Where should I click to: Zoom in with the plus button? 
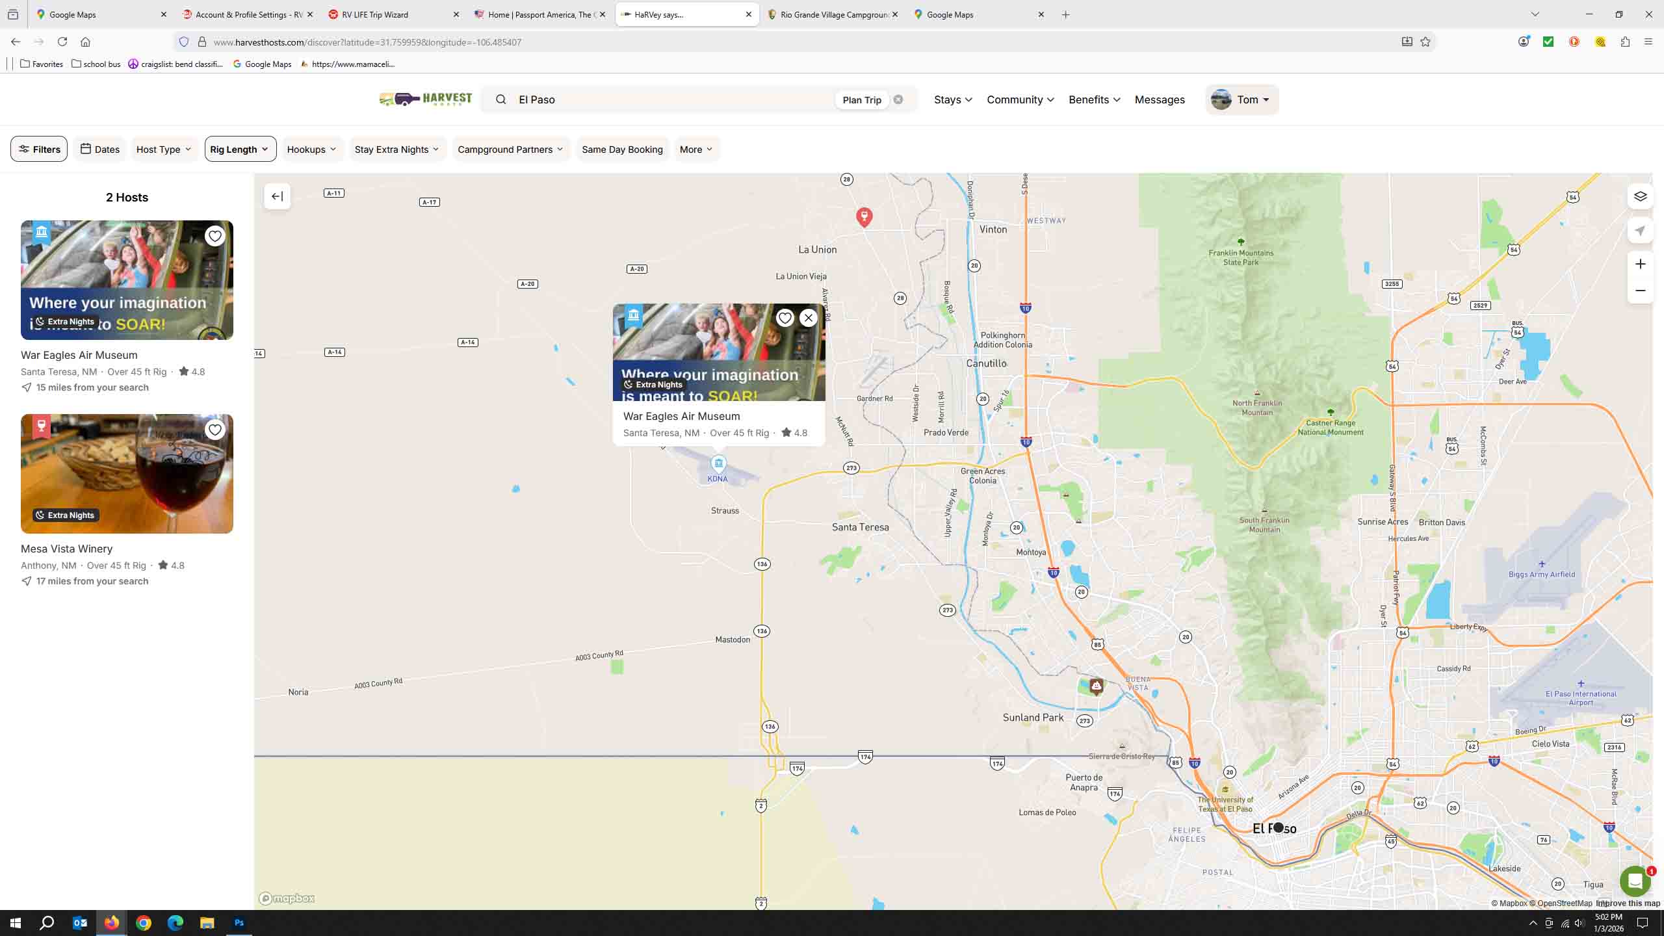click(x=1640, y=264)
